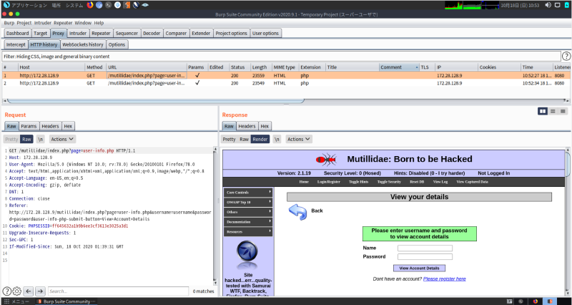Image resolution: width=572 pixels, height=305 pixels.
Task: Open search settings gear icon
Action: (17, 291)
